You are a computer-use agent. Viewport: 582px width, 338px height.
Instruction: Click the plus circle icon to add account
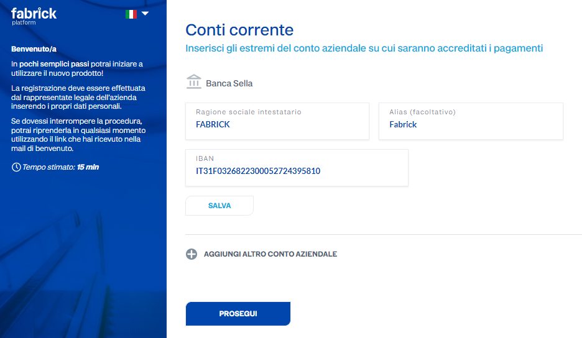(x=192, y=254)
